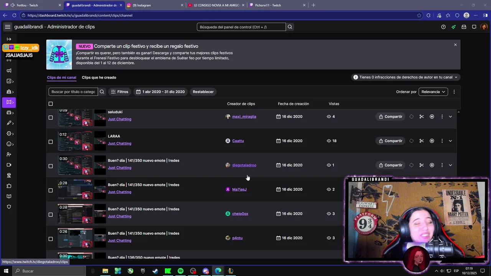Open Just Chatting link under LARAA
The image size is (491, 276).
pos(119,143)
